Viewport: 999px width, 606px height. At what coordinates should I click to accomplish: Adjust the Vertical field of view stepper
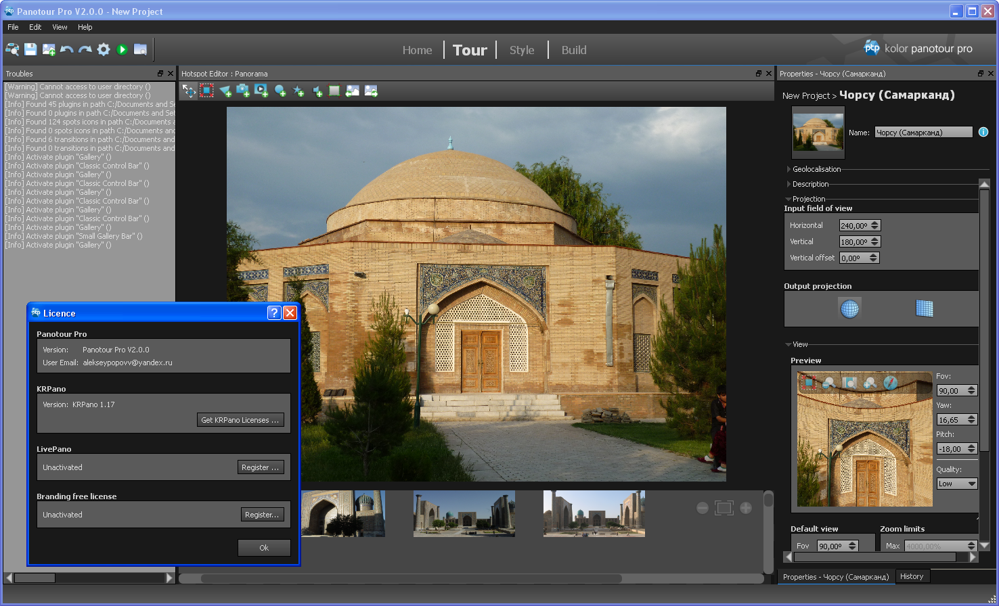[x=875, y=241]
